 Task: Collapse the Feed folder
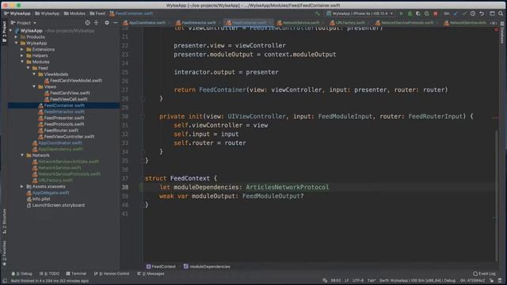pyautogui.click(x=29, y=68)
